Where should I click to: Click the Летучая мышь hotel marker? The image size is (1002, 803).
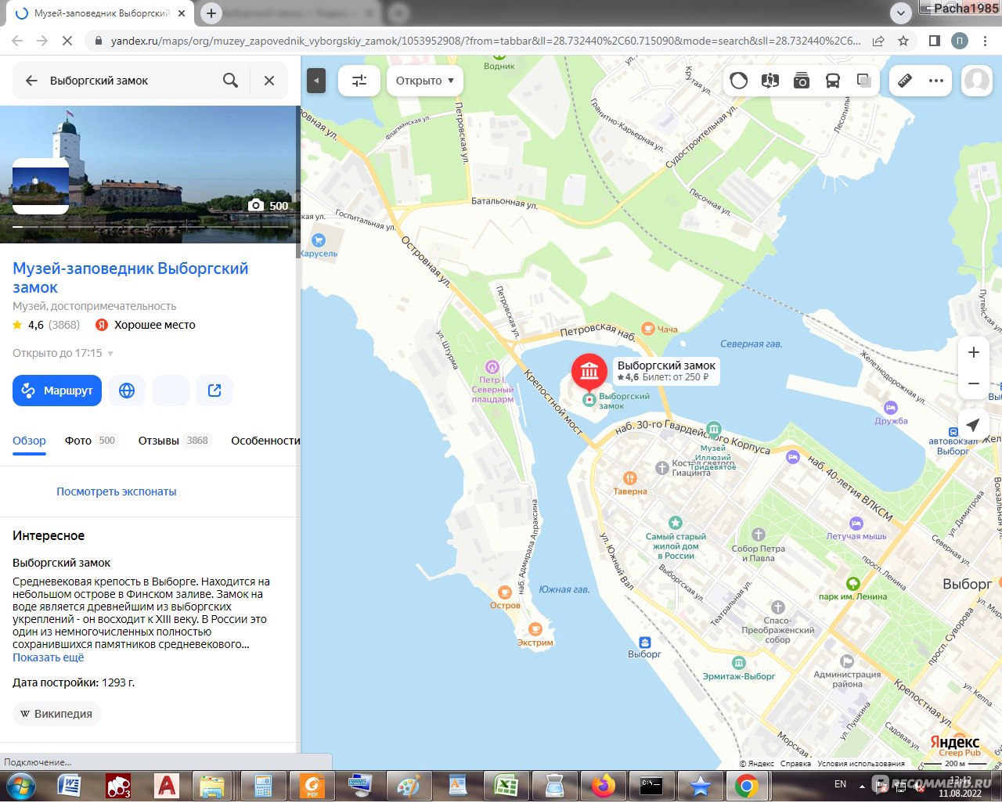856,524
